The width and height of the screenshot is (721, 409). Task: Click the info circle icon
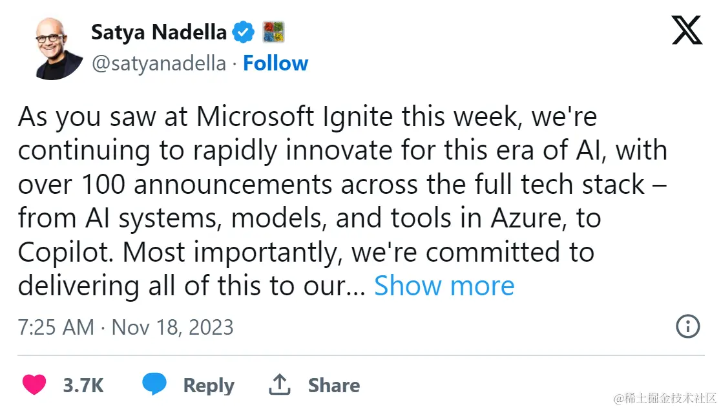[x=687, y=326]
